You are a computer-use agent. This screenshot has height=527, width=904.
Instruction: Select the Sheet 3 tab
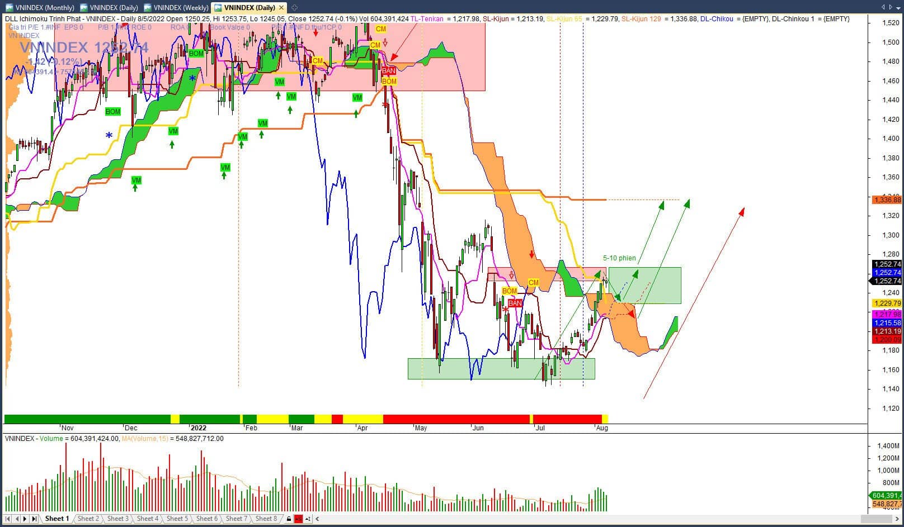(118, 519)
